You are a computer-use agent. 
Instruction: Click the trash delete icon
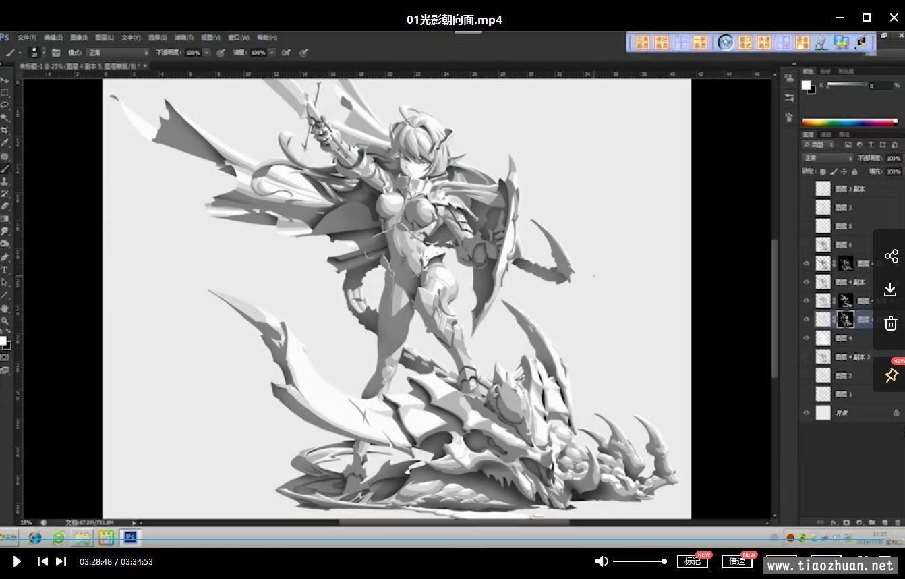coord(891,323)
